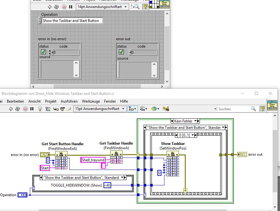Open the Hilfe menu
This screenshot has height=211, width=280.
pos(124,101)
